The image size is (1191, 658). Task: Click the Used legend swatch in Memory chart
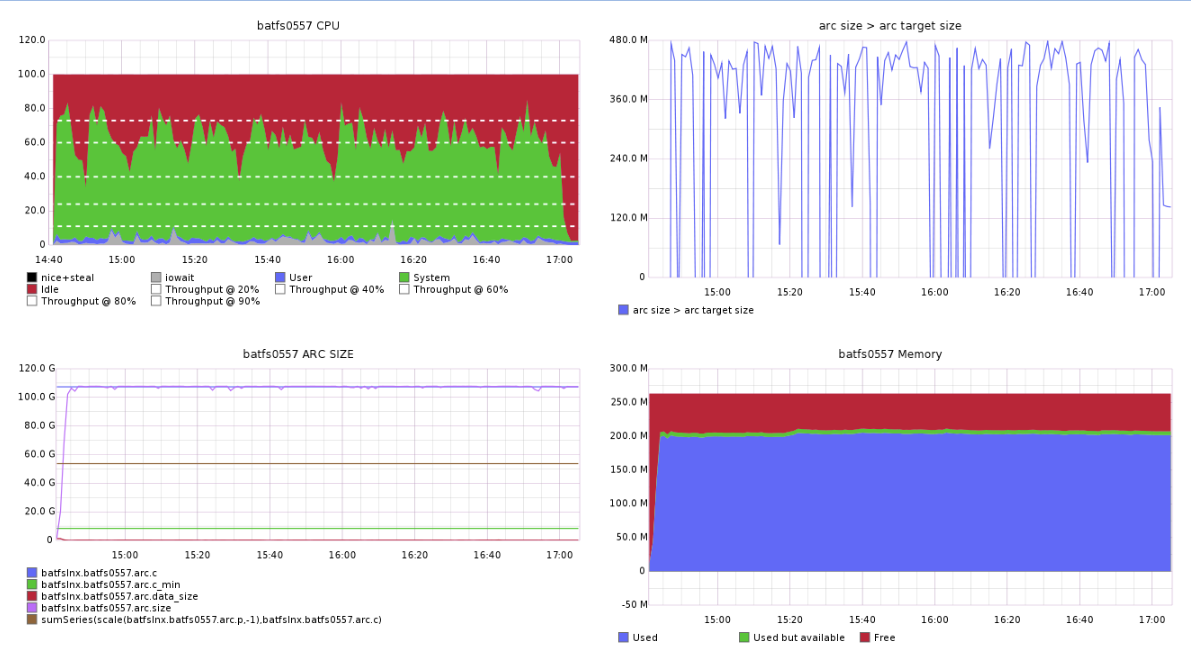point(623,637)
